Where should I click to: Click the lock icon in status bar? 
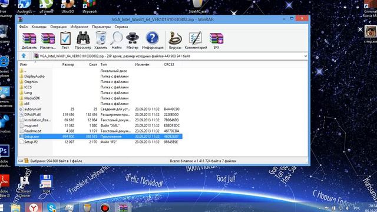(x=26, y=161)
